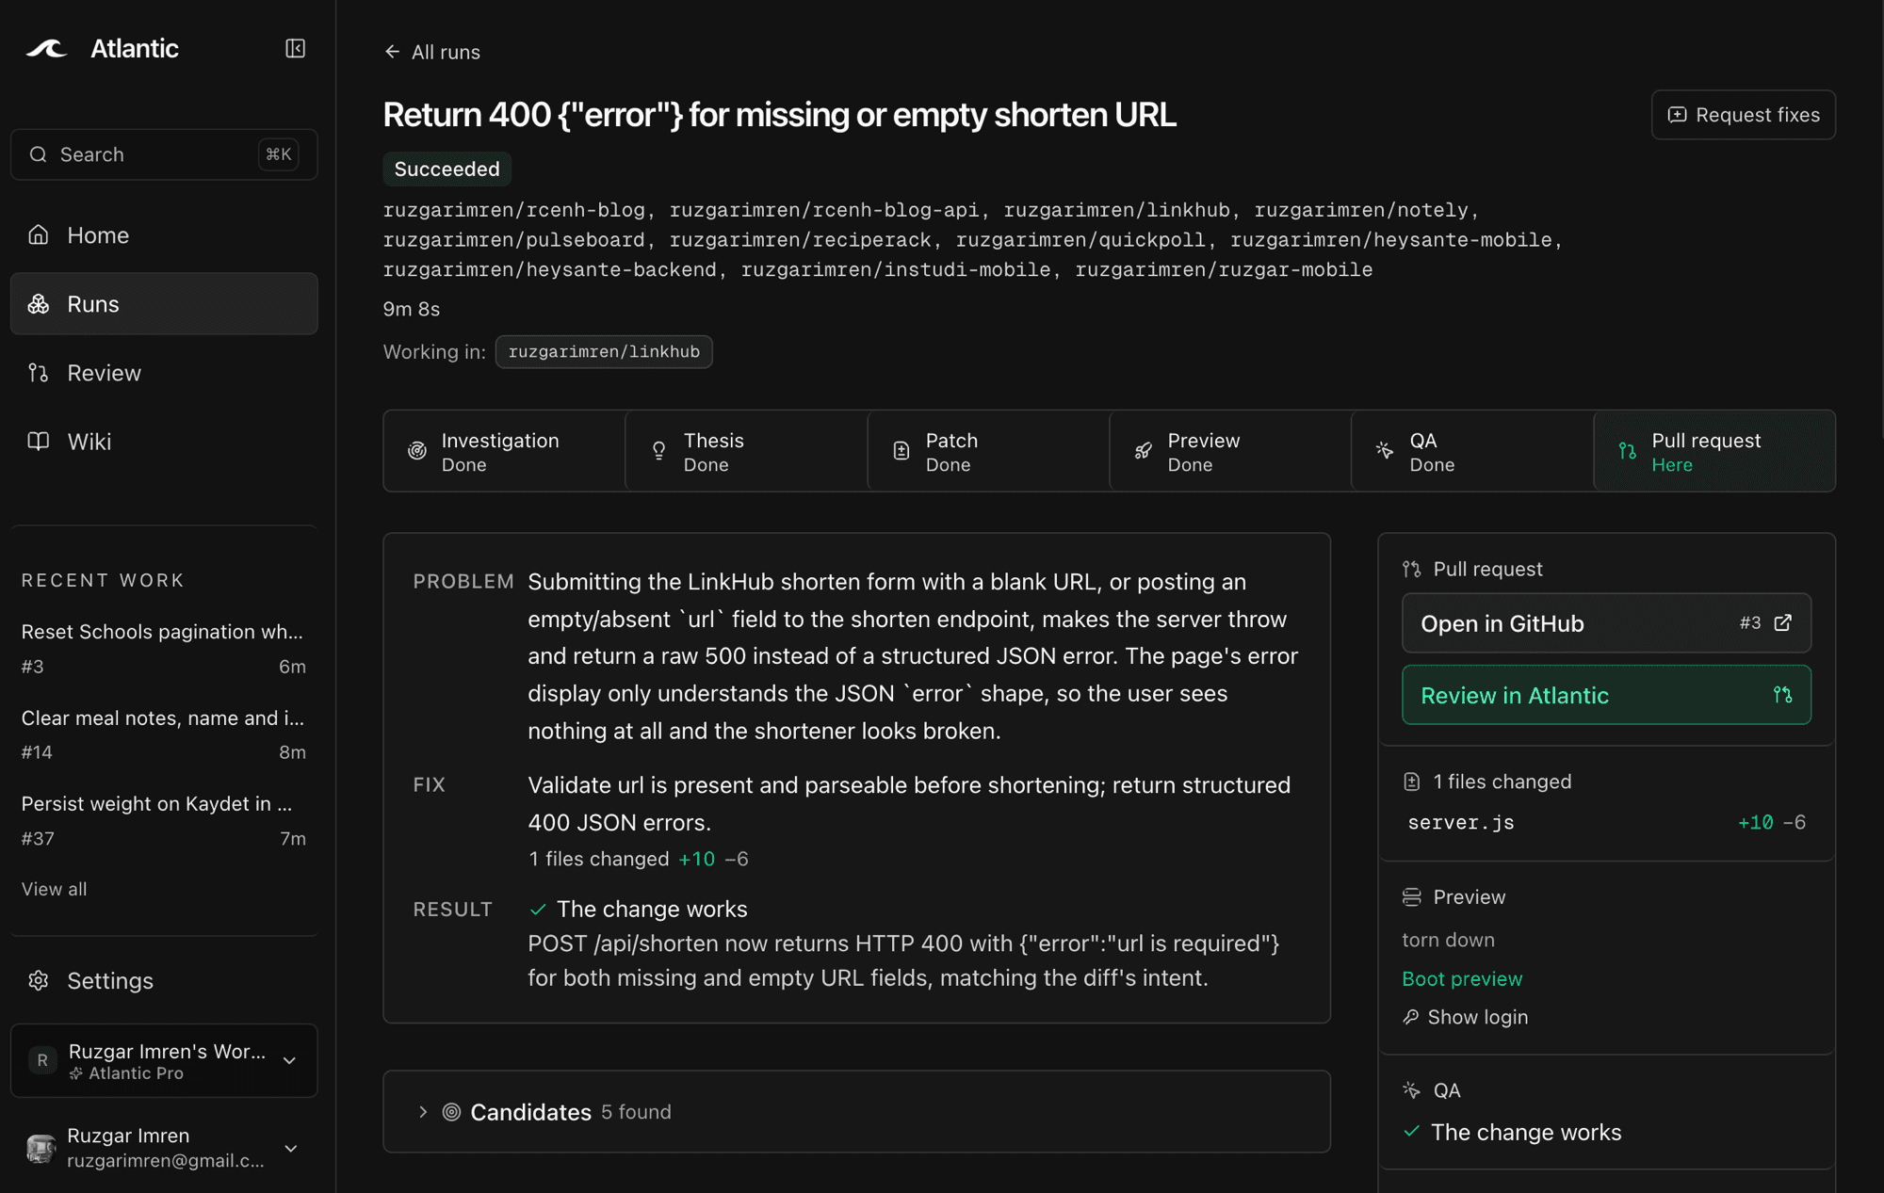The image size is (1884, 1193).
Task: Click the files changed document icon
Action: tap(1411, 782)
